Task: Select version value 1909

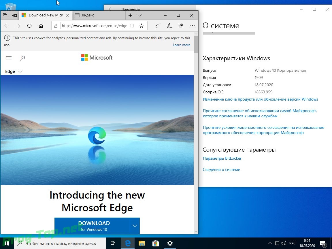Action: 259,78
